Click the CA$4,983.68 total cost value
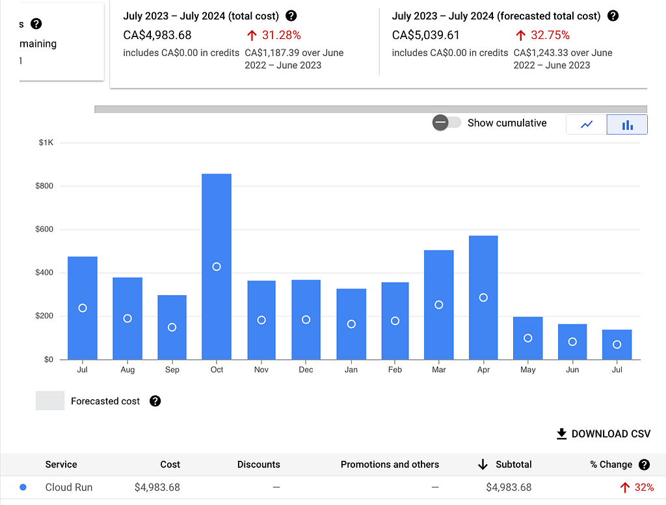 tap(157, 35)
